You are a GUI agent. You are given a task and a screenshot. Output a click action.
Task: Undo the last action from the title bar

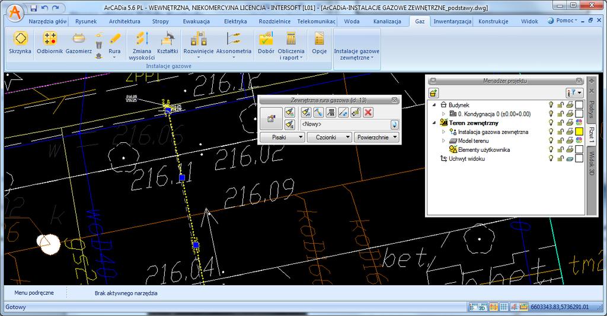click(44, 8)
